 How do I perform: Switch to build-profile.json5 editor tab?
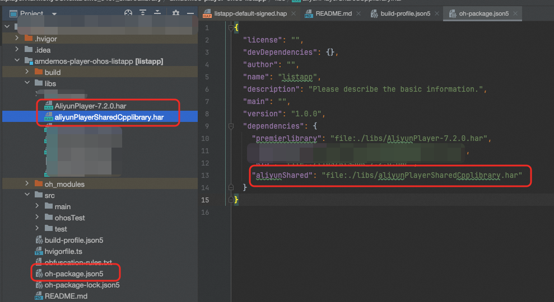[405, 13]
